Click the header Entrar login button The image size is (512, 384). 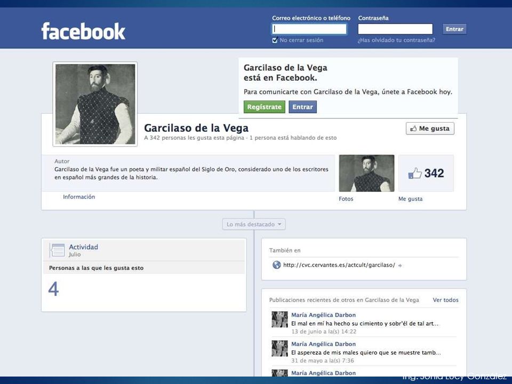point(454,29)
